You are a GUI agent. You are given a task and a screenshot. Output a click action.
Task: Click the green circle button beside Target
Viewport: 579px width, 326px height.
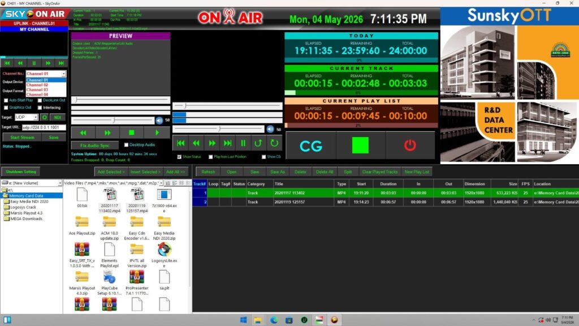point(44,117)
